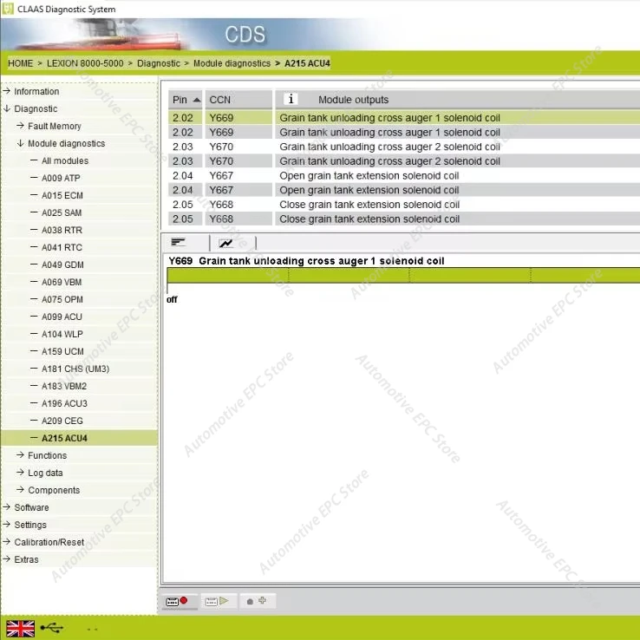
Task: Select module A038 RTR
Action: click(62, 230)
